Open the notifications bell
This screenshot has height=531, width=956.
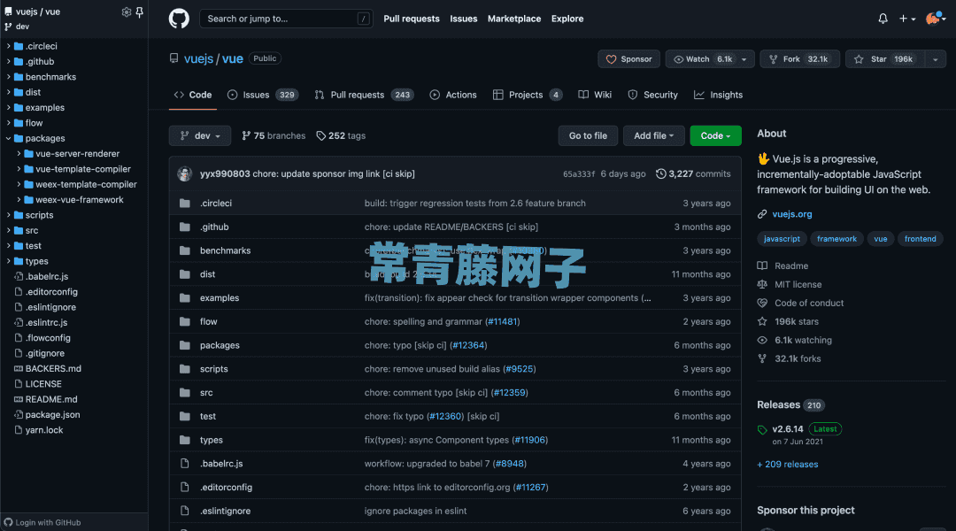pos(883,19)
